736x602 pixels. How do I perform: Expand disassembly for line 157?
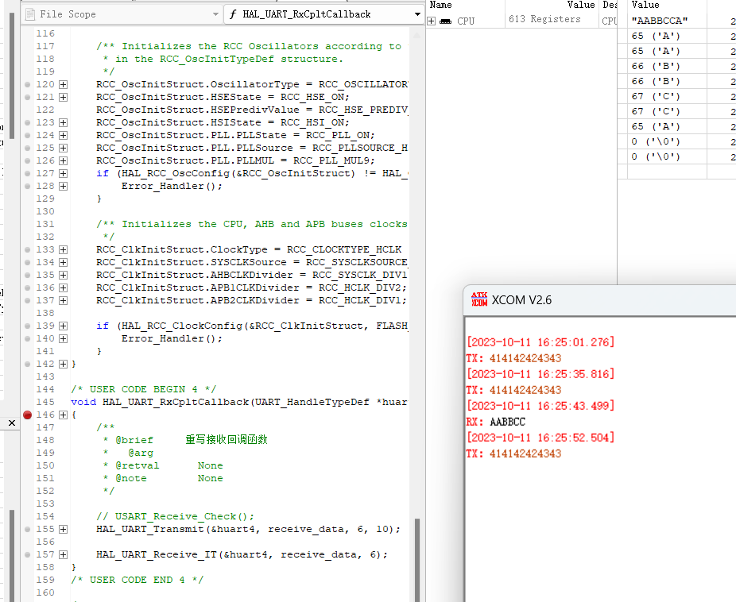click(63, 554)
